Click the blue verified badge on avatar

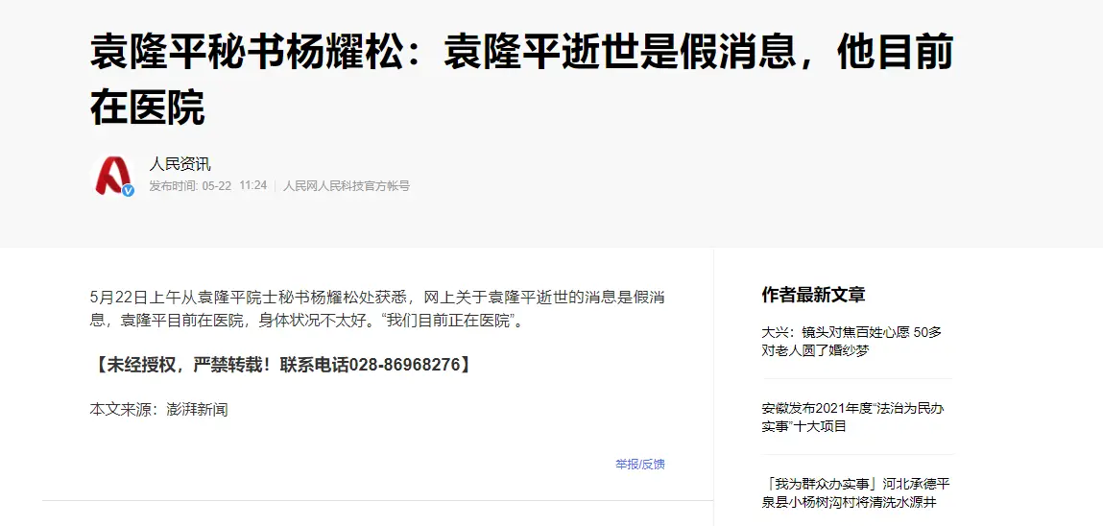pyautogui.click(x=128, y=191)
